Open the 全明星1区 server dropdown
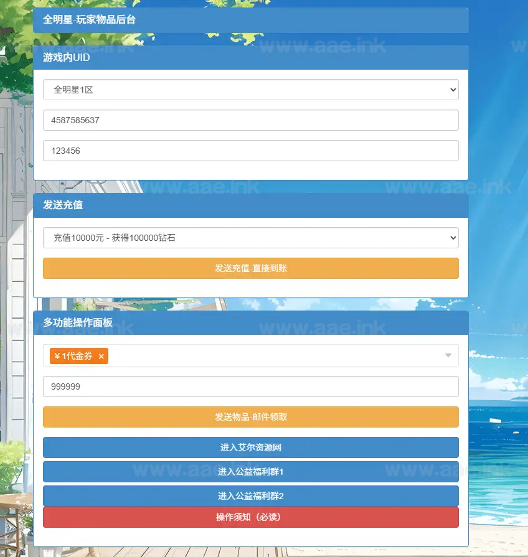The height and width of the screenshot is (557, 528). point(250,90)
